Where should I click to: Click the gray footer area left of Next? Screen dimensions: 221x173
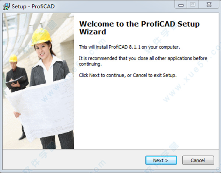73,160
